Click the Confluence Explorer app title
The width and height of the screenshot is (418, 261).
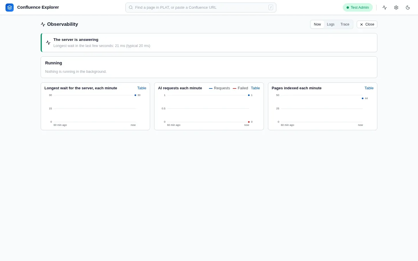point(38,7)
